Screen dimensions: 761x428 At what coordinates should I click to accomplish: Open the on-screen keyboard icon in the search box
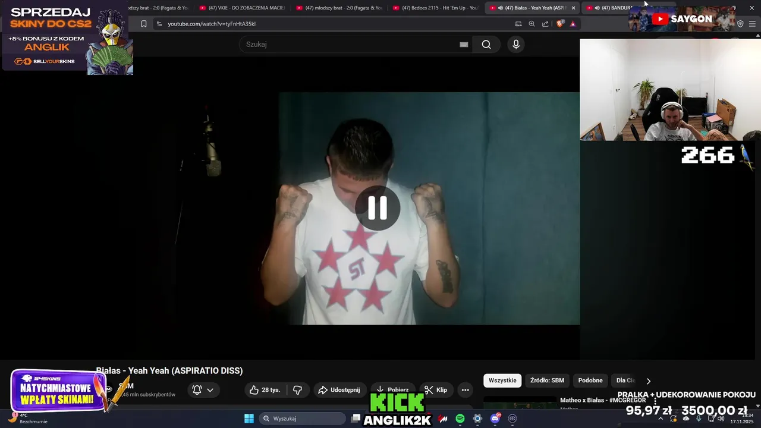click(464, 45)
